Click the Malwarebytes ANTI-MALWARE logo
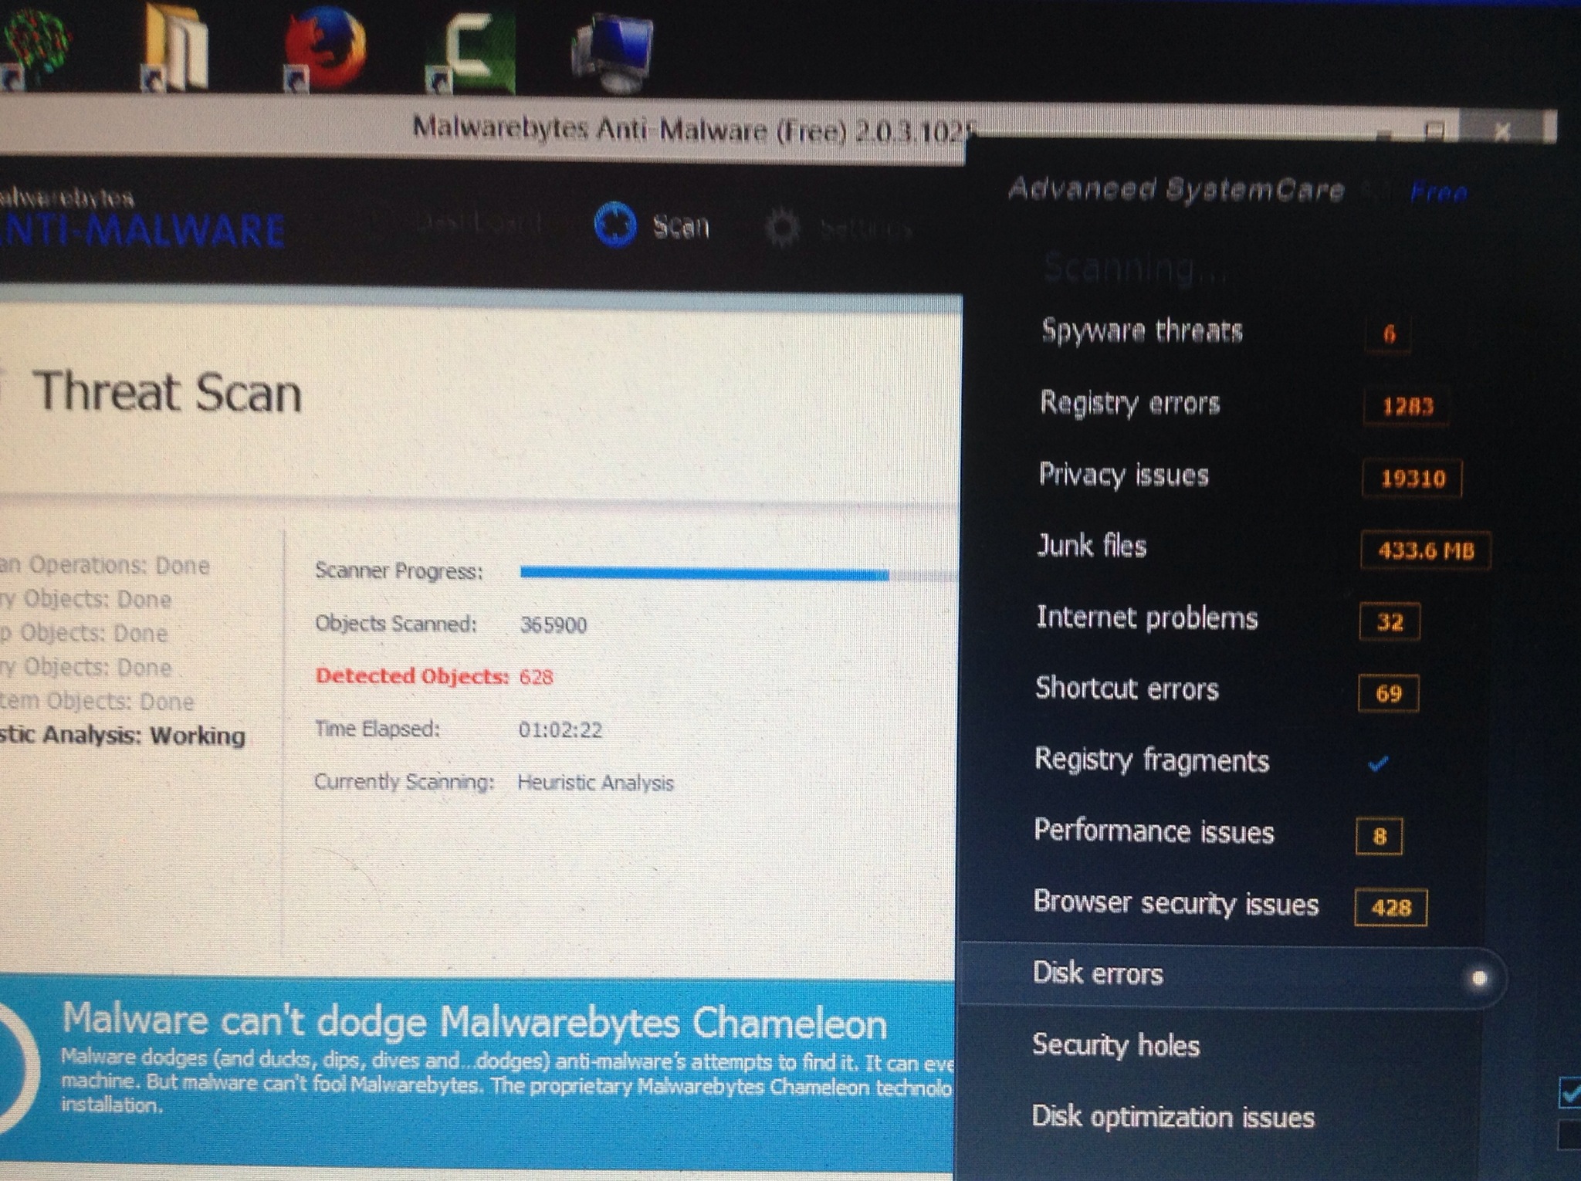Screen dimensions: 1581x1181 (143, 218)
